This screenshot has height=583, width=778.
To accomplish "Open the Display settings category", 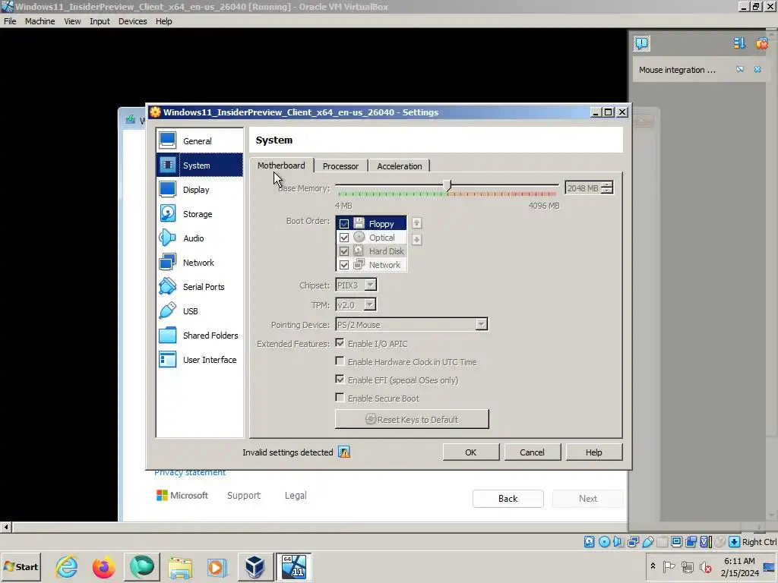I will point(200,189).
